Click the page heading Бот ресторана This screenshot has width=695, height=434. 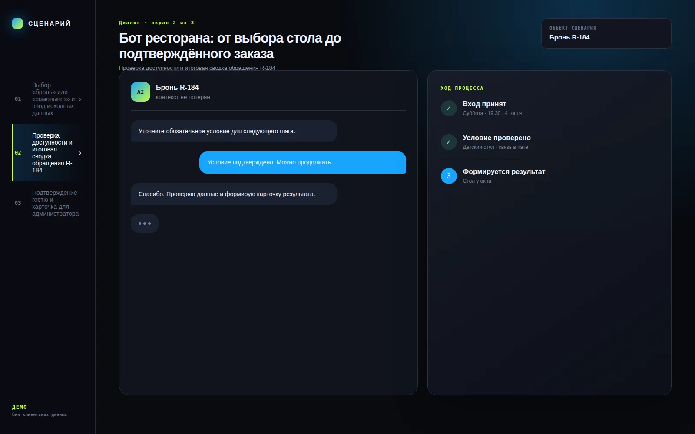pos(230,46)
